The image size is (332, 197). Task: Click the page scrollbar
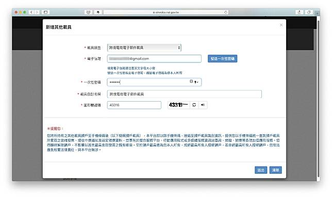(x=318, y=98)
